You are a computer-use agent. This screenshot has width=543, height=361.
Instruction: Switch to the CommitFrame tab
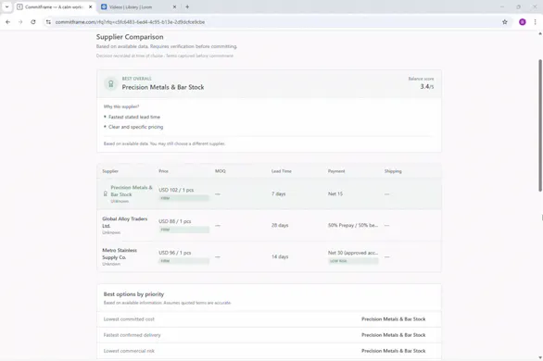pos(55,6)
